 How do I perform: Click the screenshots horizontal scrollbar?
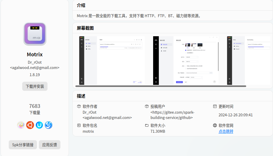[161, 86]
